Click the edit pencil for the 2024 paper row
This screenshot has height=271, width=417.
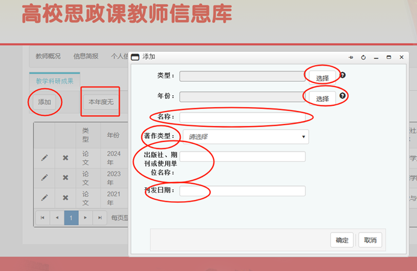tap(44, 158)
